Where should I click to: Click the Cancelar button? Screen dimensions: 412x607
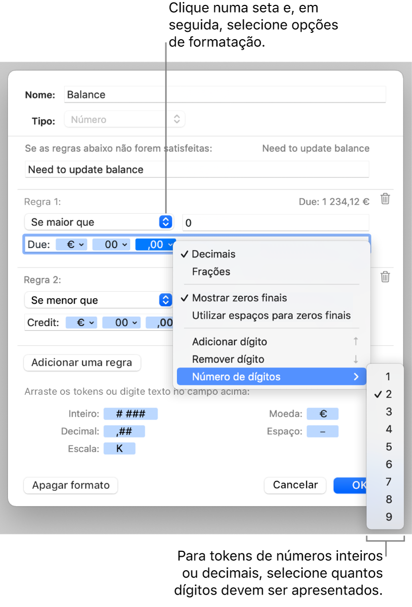[295, 485]
